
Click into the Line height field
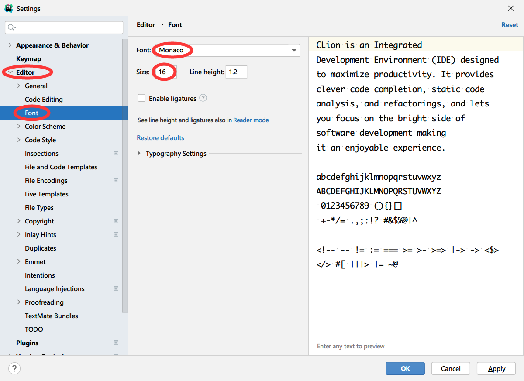click(236, 72)
